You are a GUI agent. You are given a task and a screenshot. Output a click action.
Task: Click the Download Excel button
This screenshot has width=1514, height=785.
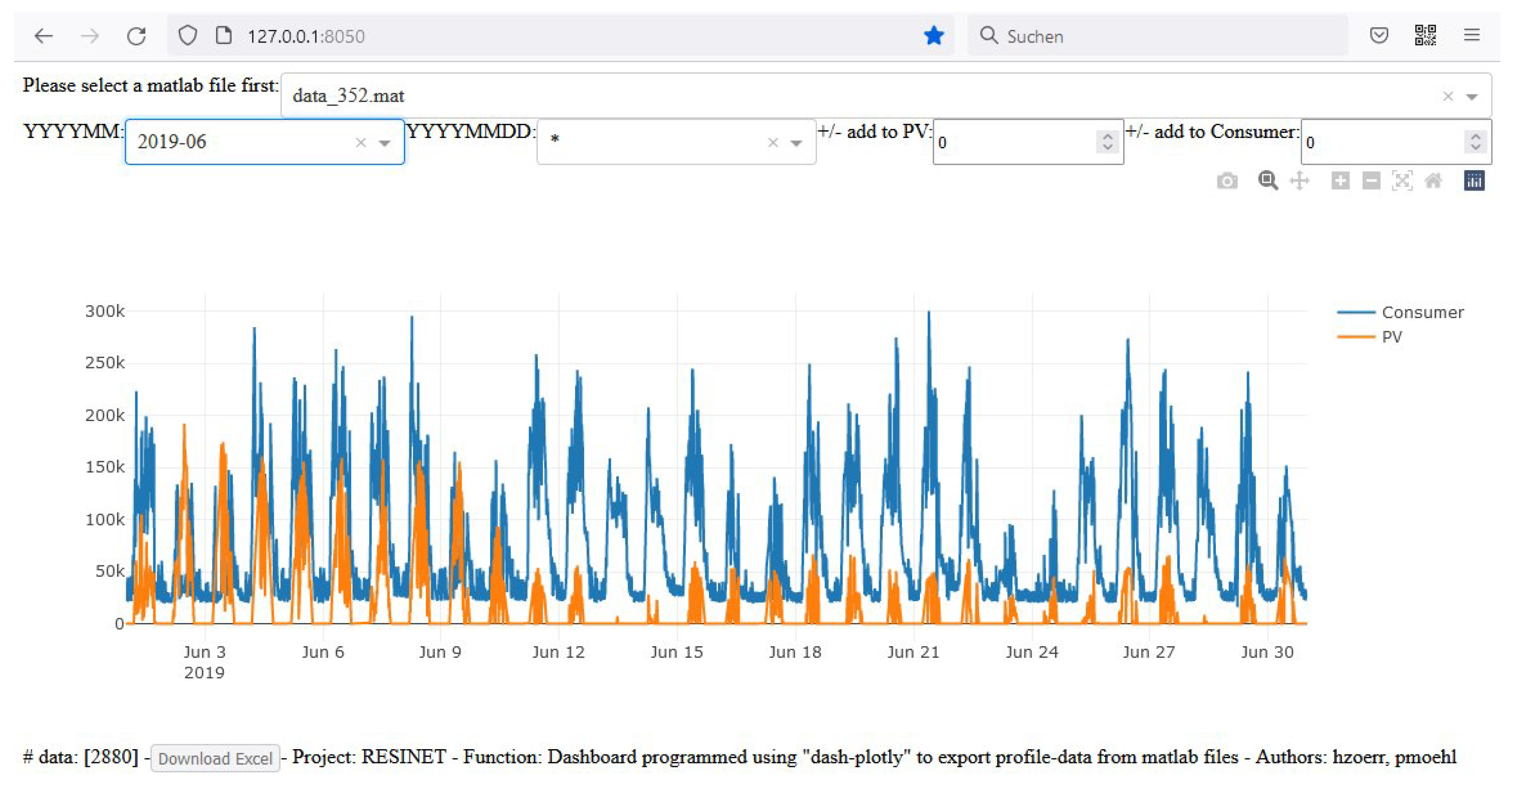(x=215, y=758)
